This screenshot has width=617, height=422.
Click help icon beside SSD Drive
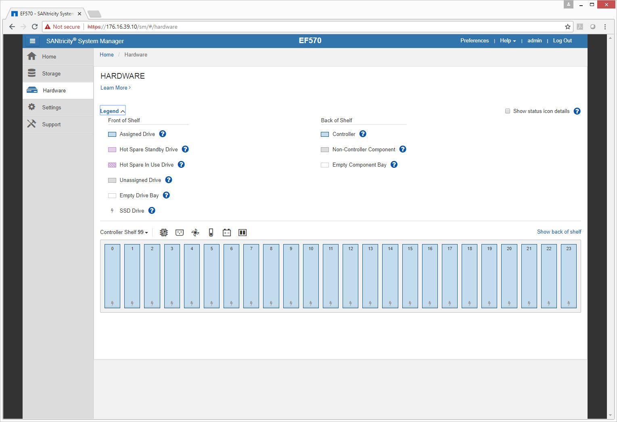152,211
